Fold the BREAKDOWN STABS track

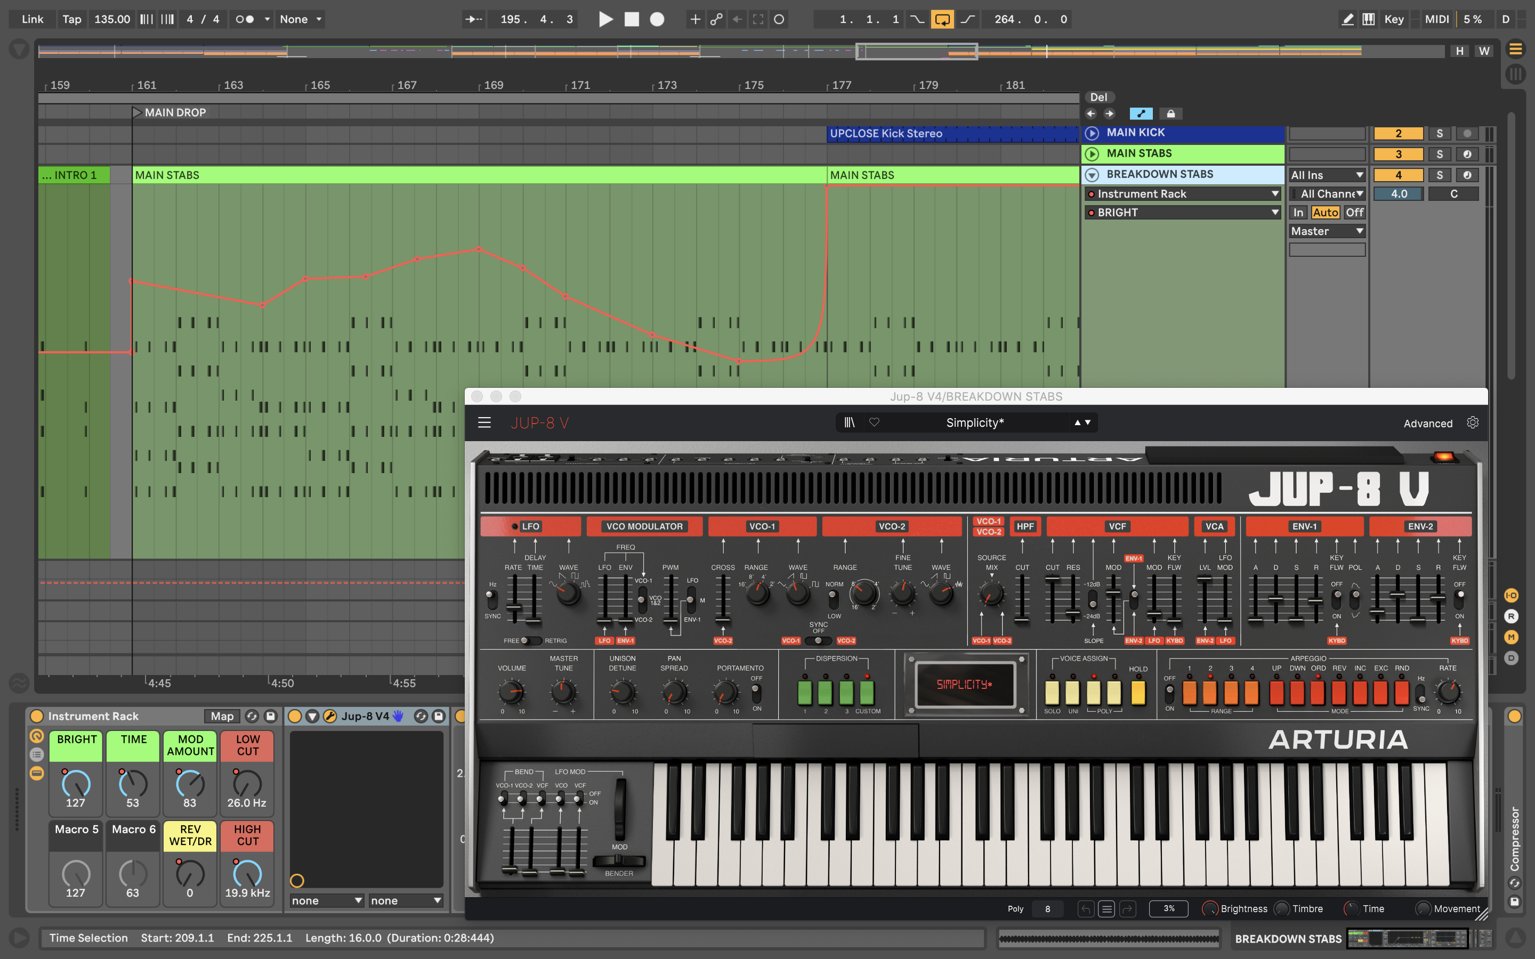[1092, 174]
